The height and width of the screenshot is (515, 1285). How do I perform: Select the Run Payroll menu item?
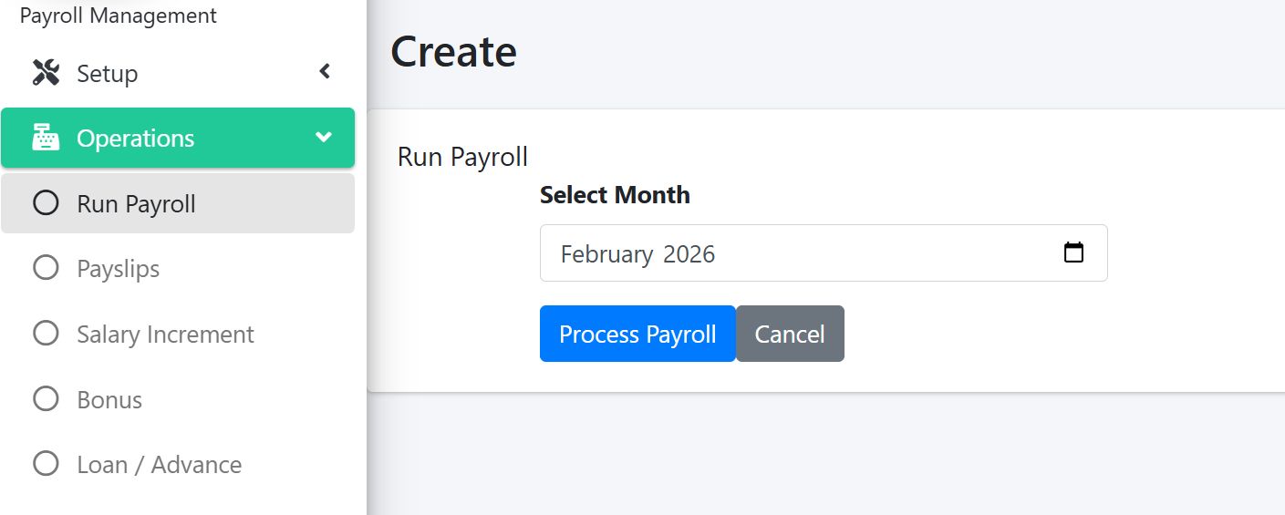click(137, 204)
